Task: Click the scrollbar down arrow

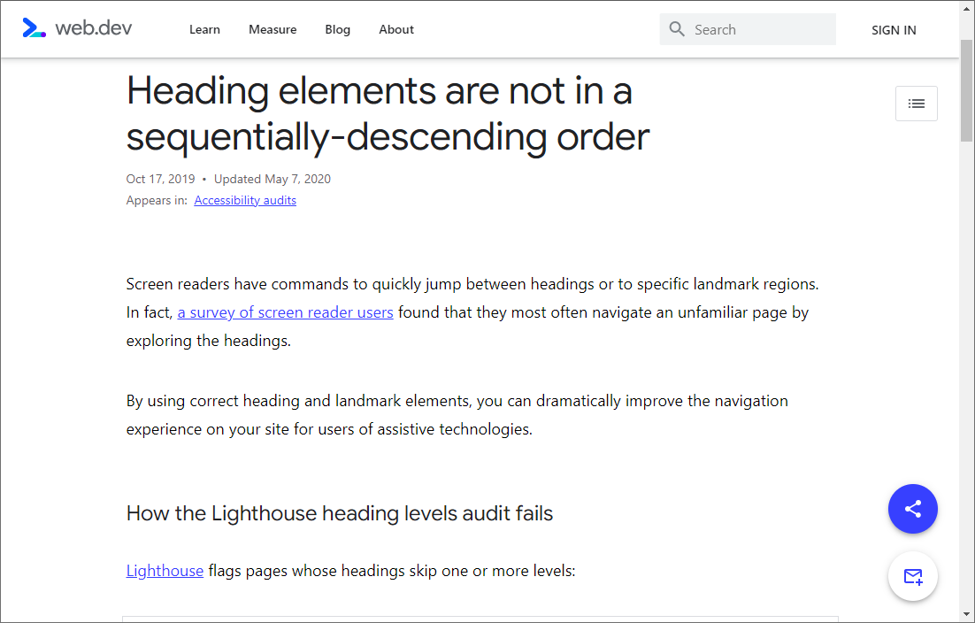Action: point(967,615)
